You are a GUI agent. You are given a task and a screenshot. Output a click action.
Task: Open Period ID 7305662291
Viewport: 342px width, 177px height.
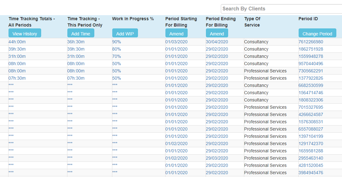tap(311, 71)
